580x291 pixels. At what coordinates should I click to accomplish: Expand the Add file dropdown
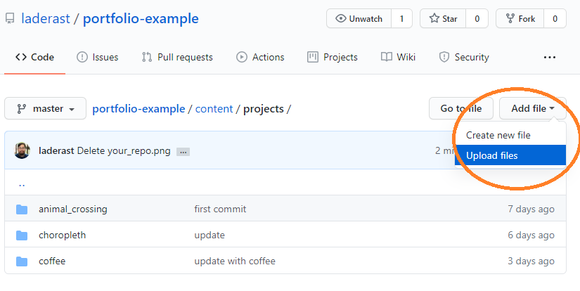point(532,108)
